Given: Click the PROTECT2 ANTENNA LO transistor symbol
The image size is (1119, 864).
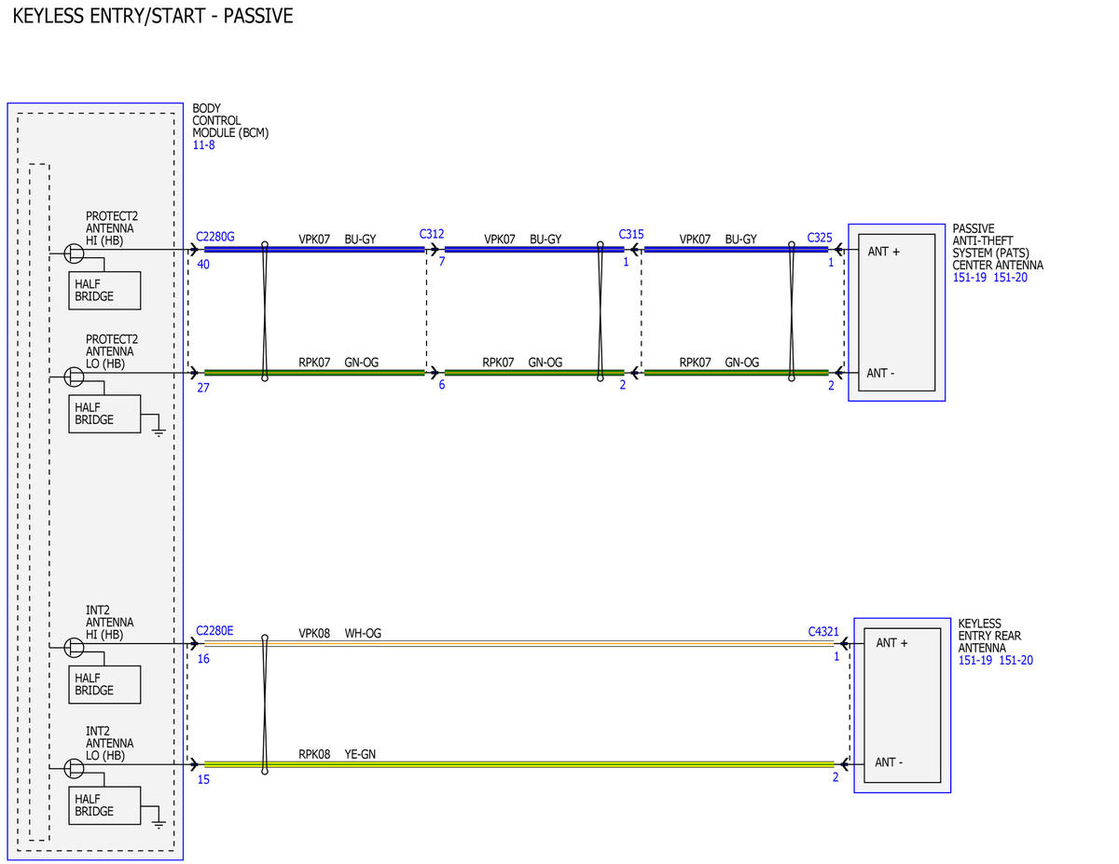Looking at the screenshot, I should 74,376.
